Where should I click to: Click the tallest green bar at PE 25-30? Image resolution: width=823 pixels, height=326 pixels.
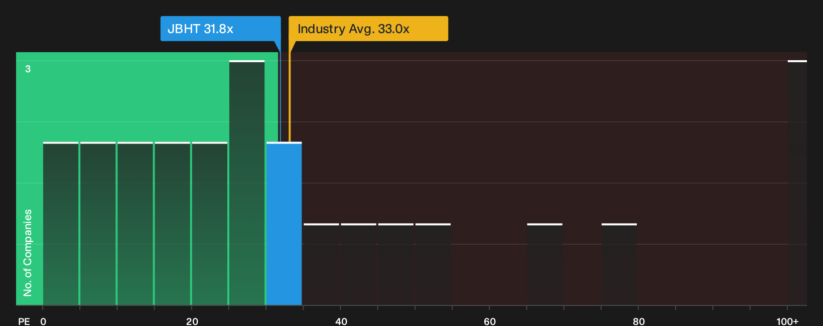point(247,183)
